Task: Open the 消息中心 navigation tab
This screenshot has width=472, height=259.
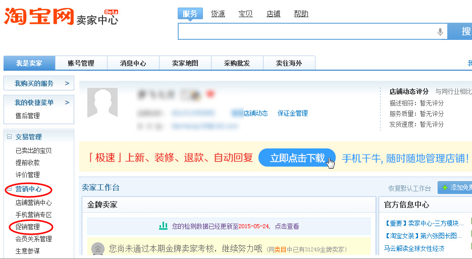Action: (133, 63)
